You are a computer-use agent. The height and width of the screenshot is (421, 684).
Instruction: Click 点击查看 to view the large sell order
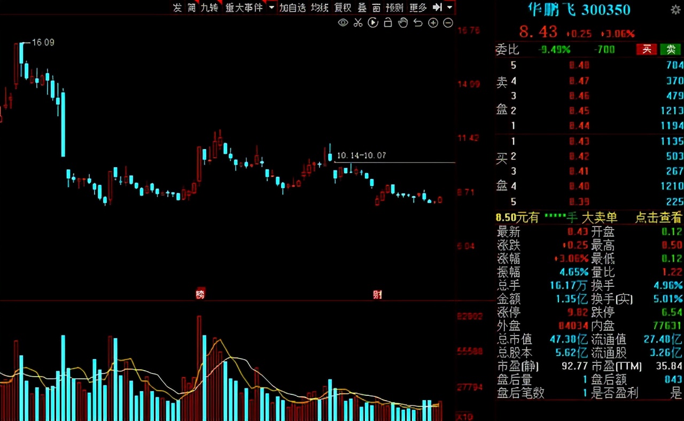(x=659, y=218)
